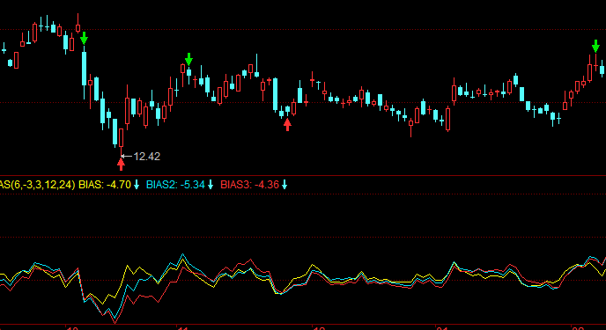Select the tall cyan candle under first green arrow
The image size is (606, 330).
(84, 69)
